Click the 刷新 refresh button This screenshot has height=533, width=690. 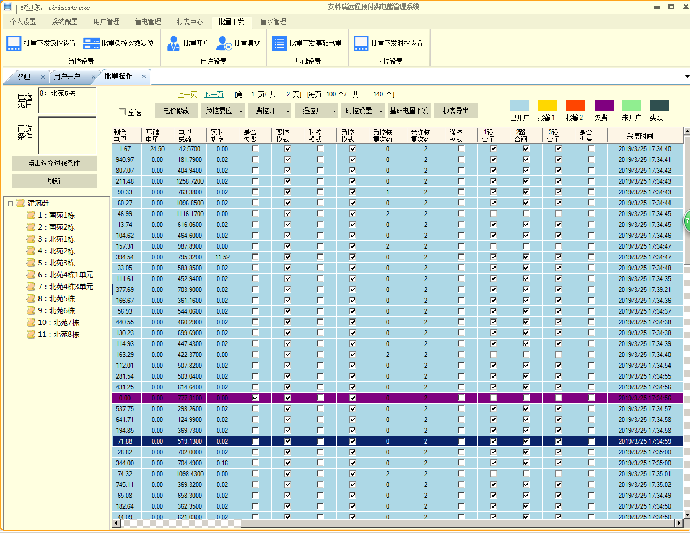pos(54,181)
